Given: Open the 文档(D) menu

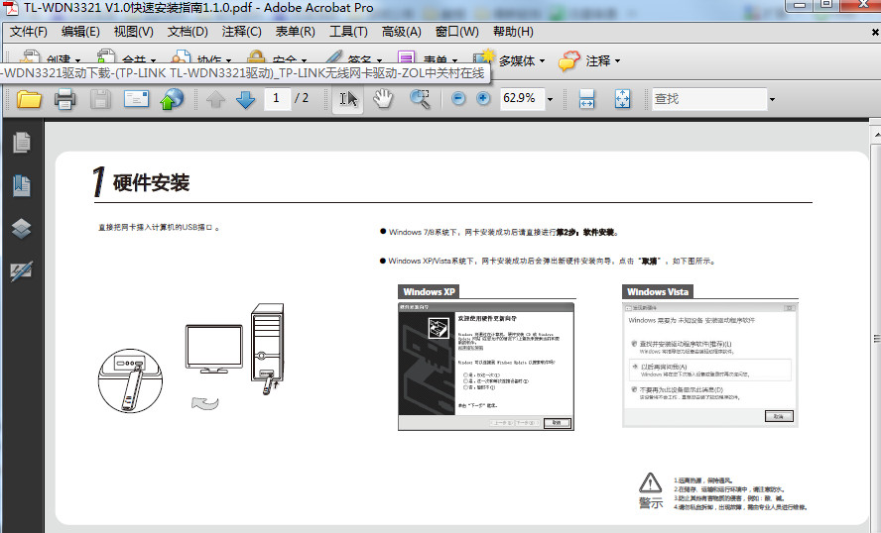Looking at the screenshot, I should coord(188,32).
